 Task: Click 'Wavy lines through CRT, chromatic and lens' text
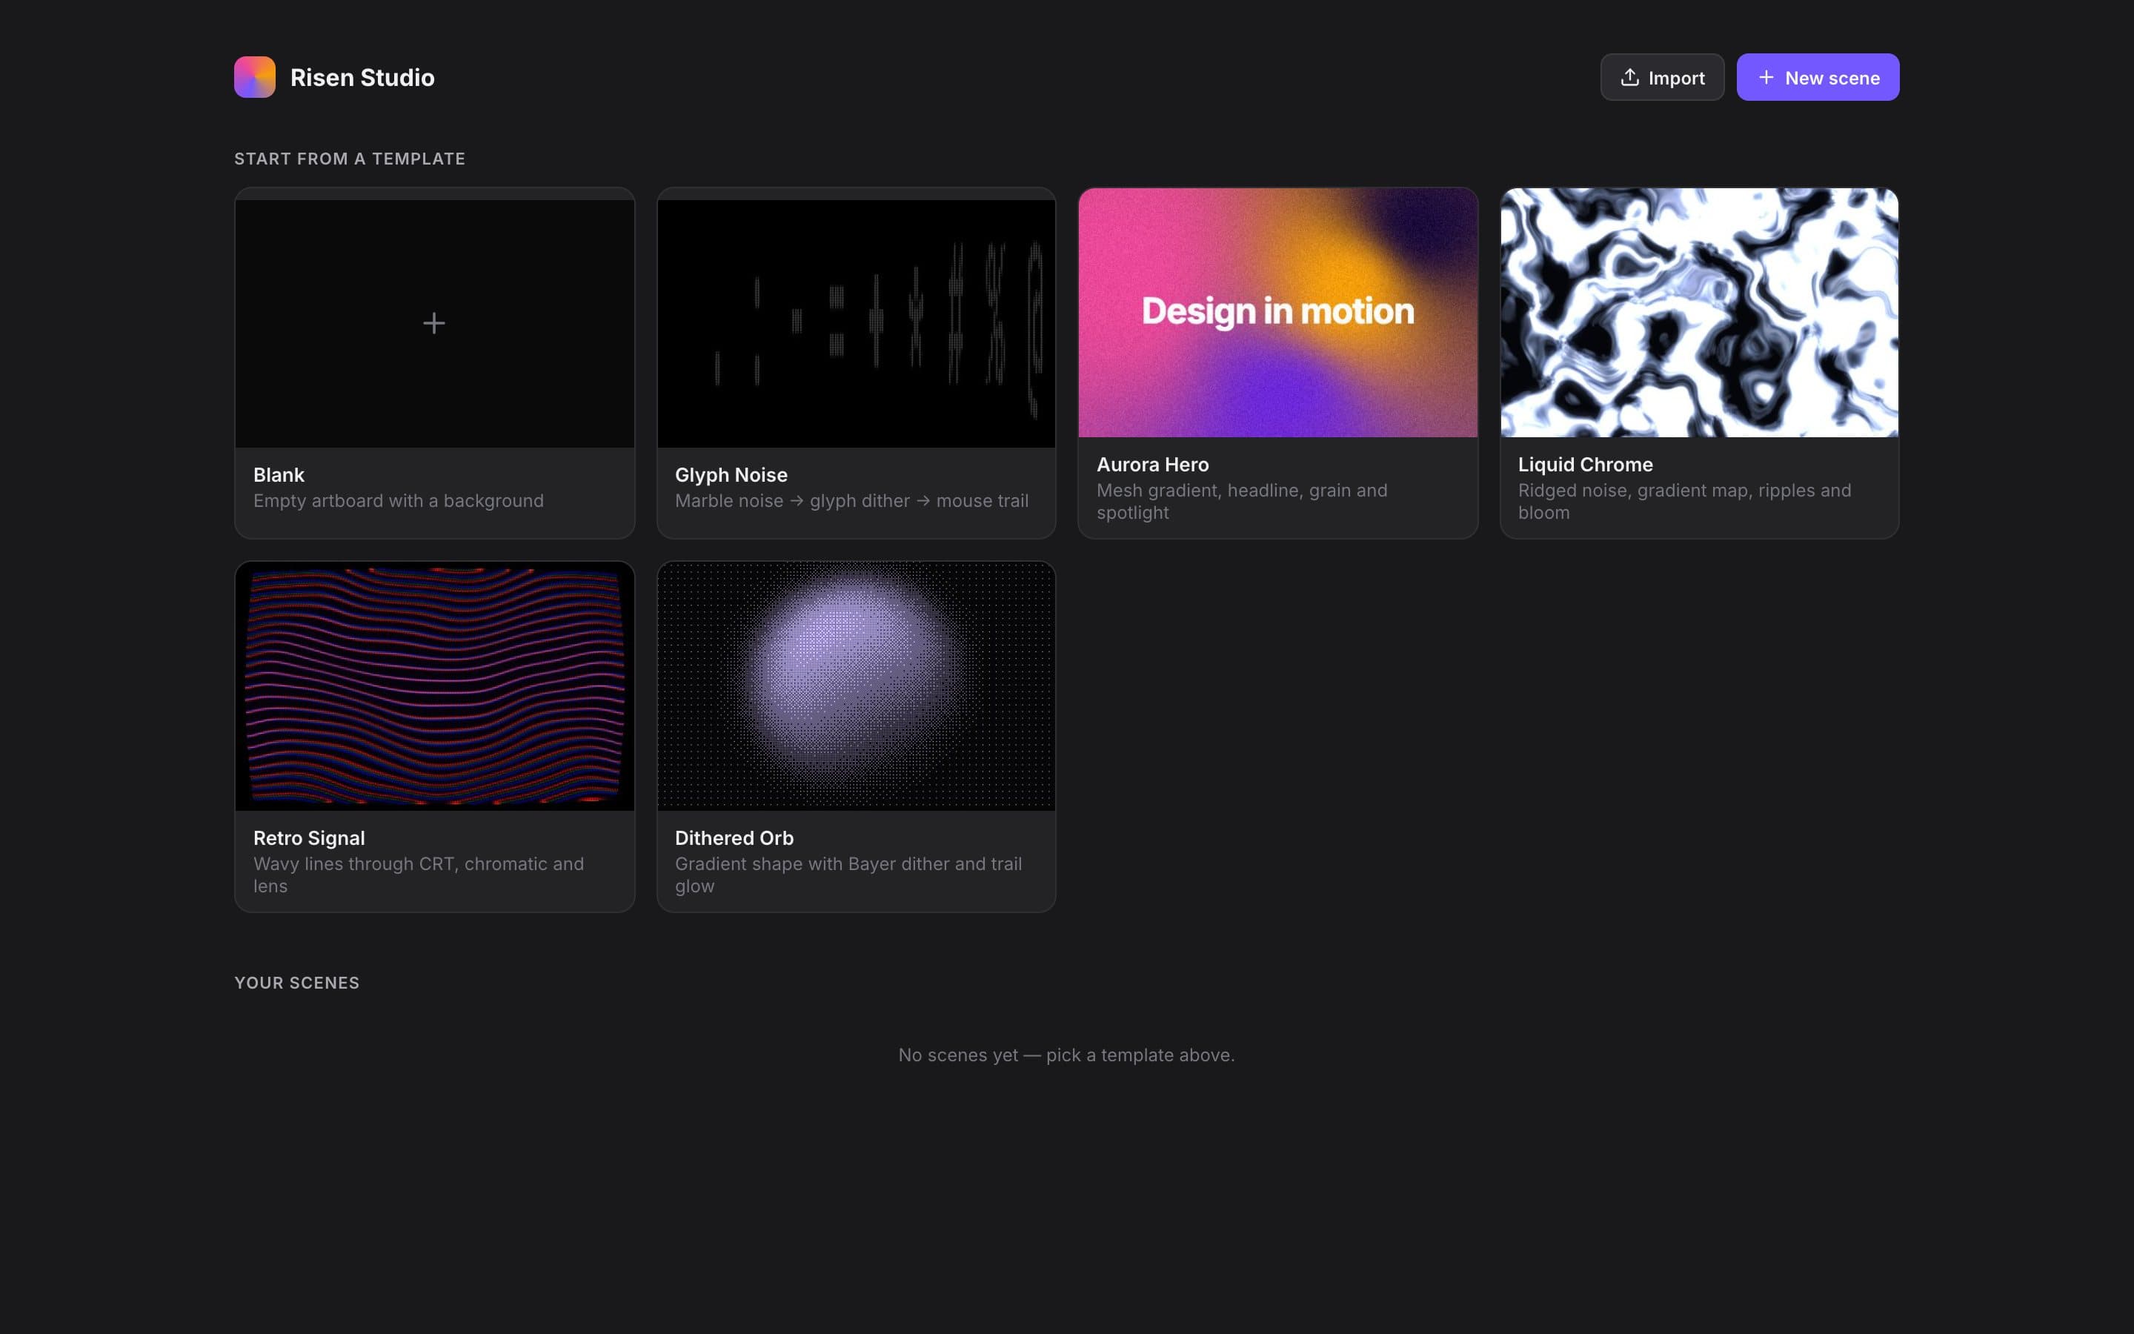pos(418,875)
